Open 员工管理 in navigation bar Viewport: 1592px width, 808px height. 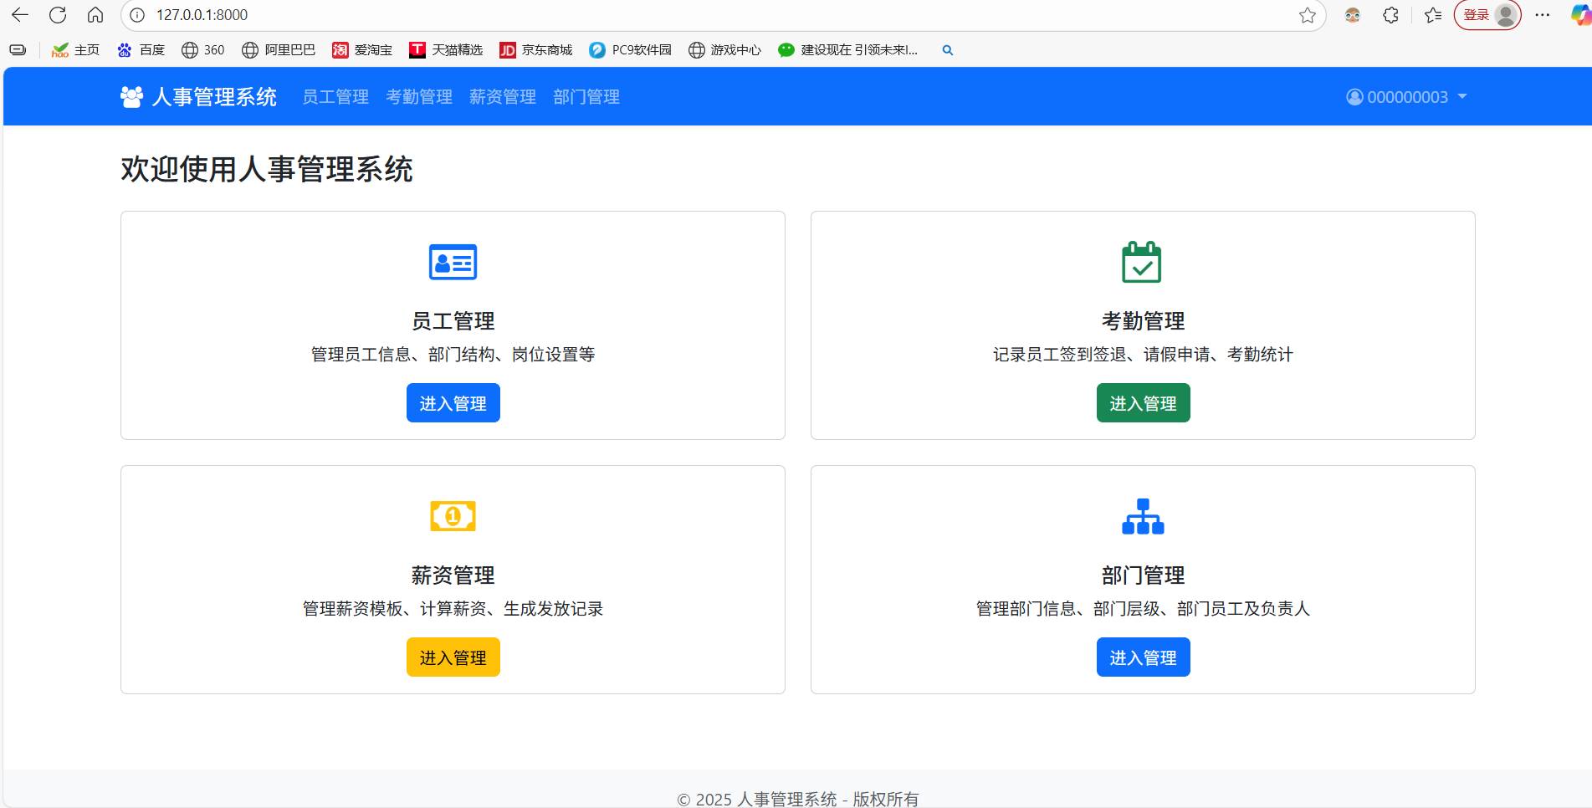click(335, 97)
